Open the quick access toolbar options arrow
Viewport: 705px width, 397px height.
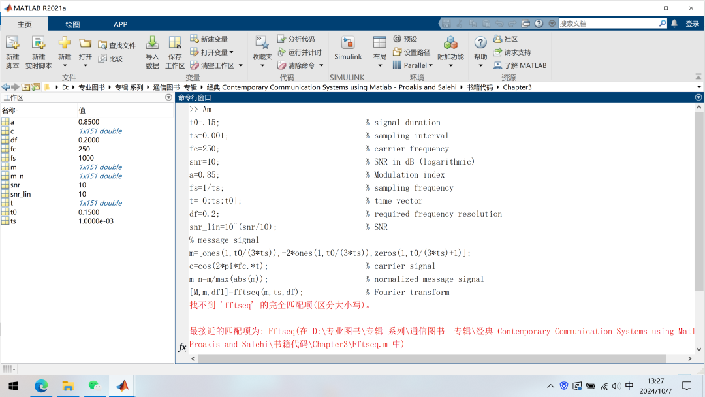point(552,24)
